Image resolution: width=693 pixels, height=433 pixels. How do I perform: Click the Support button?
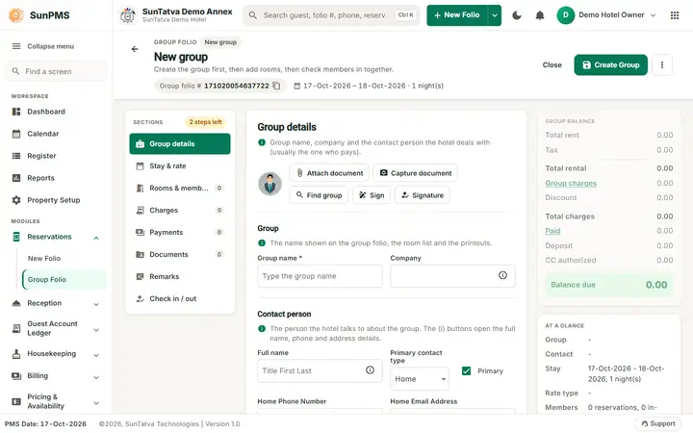pyautogui.click(x=658, y=423)
